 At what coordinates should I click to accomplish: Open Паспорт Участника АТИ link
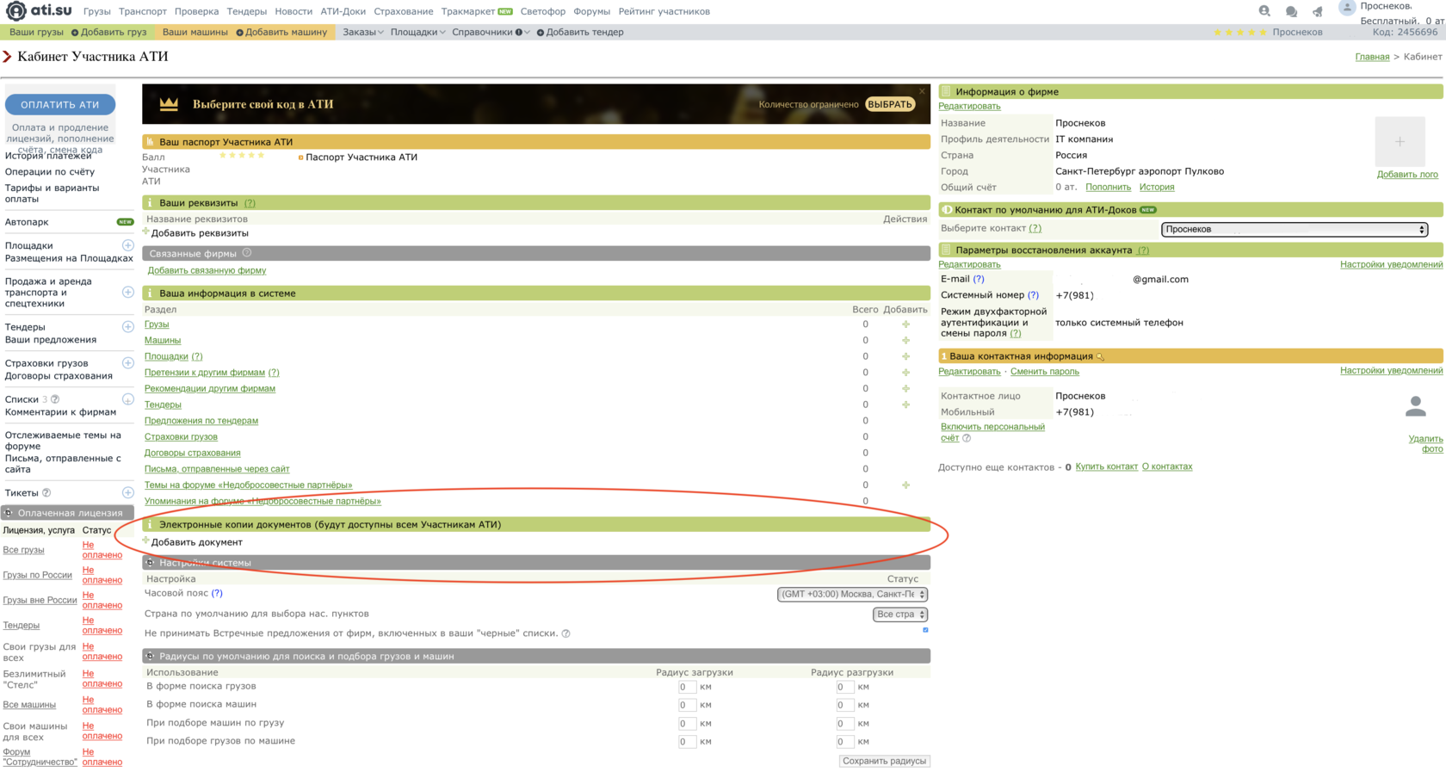(x=361, y=157)
